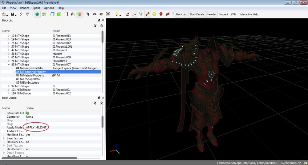Expand the 10 NiTriShape node
This screenshot has height=165, width=308.
point(9,36)
